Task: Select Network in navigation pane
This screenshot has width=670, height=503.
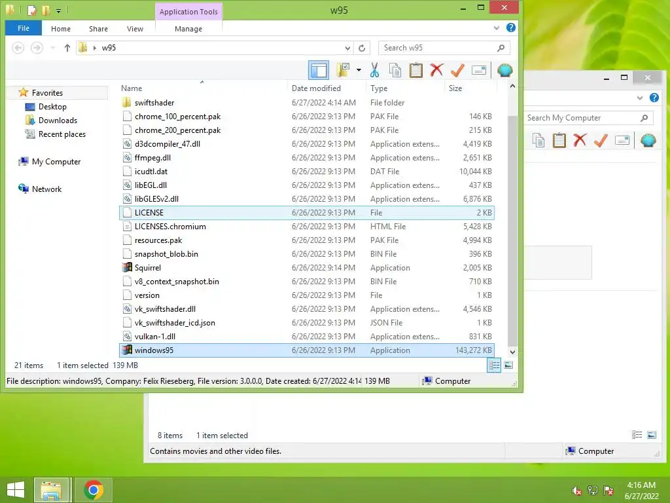Action: 46,189
